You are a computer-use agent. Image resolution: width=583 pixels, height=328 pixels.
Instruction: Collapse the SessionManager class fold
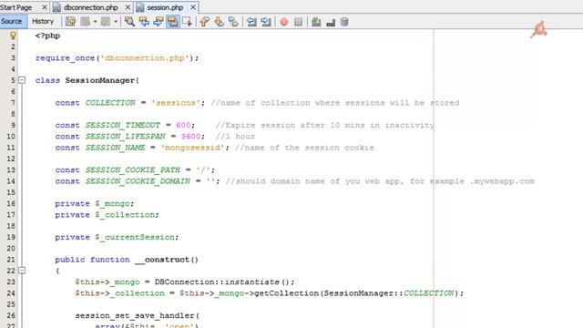(x=22, y=80)
